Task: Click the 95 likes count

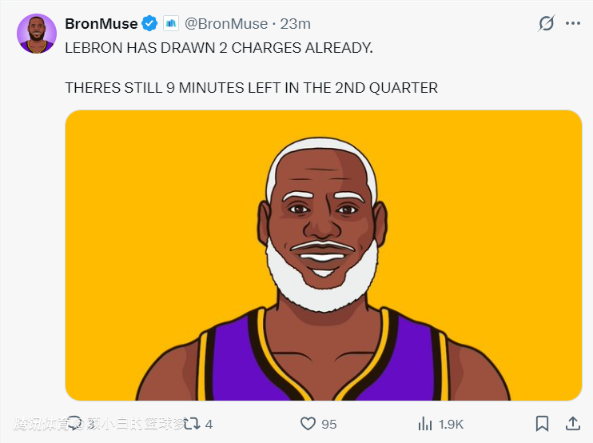Action: [328, 424]
